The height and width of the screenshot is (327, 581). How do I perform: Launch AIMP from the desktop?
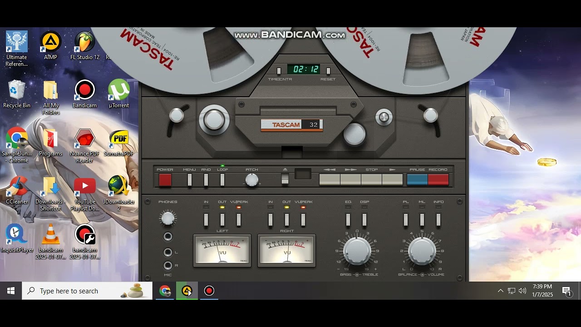[50, 45]
